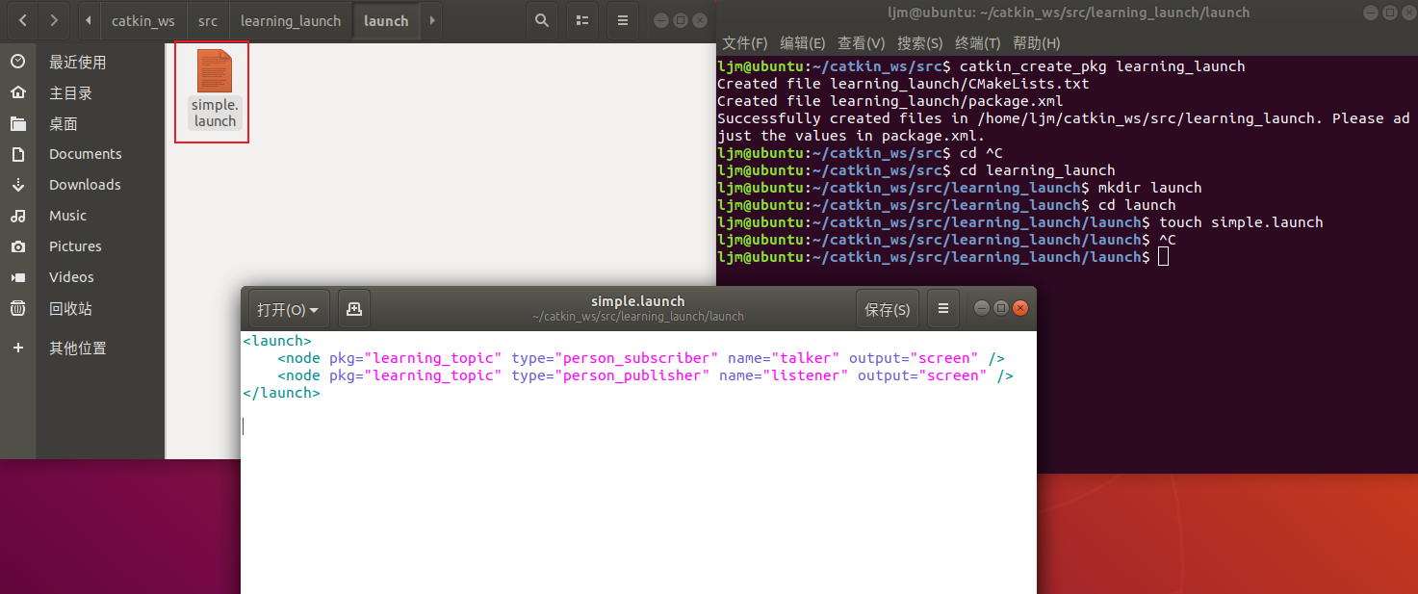Click the Downloads arrow icon in sidebar
Screen dimensions: 1418x594
coord(17,185)
